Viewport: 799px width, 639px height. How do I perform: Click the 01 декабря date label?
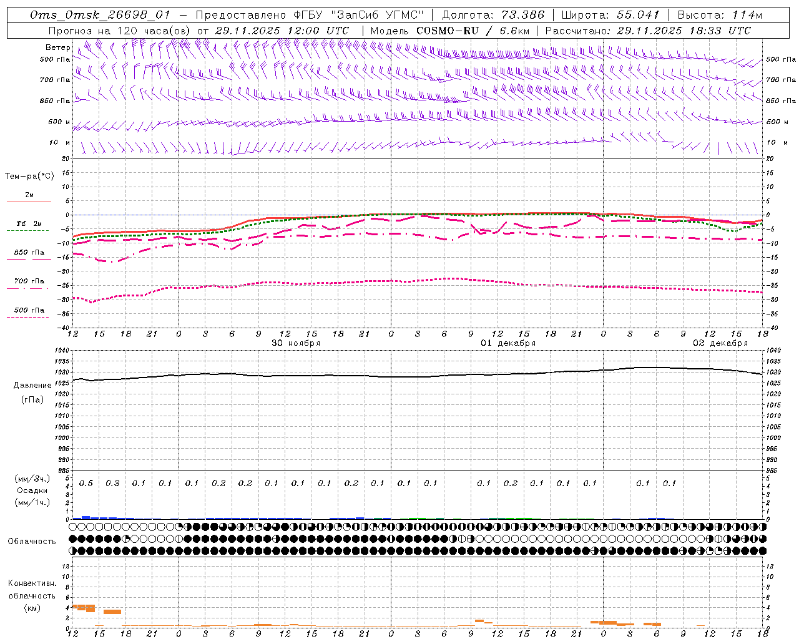pyautogui.click(x=508, y=343)
